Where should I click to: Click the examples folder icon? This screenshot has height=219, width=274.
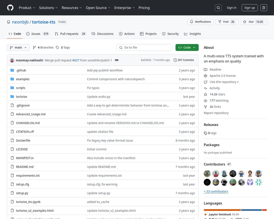12,79
